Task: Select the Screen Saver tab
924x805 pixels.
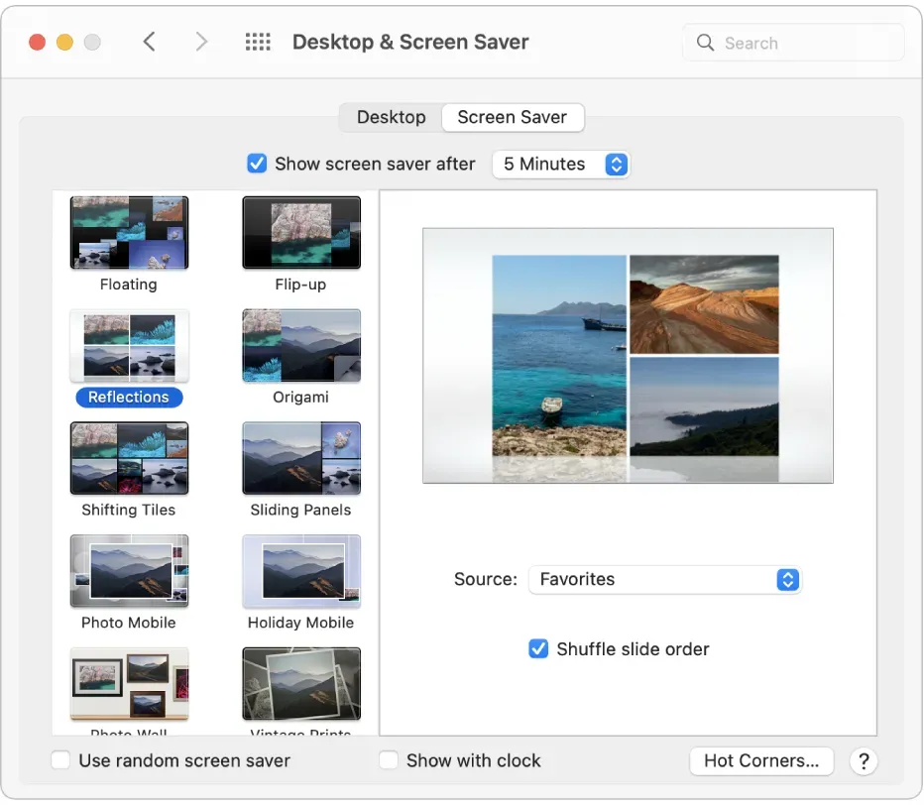Action: click(x=512, y=117)
